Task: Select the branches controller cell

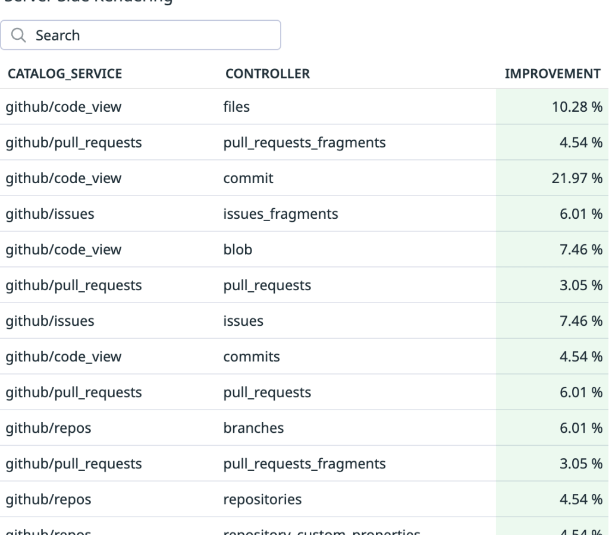Action: (253, 428)
